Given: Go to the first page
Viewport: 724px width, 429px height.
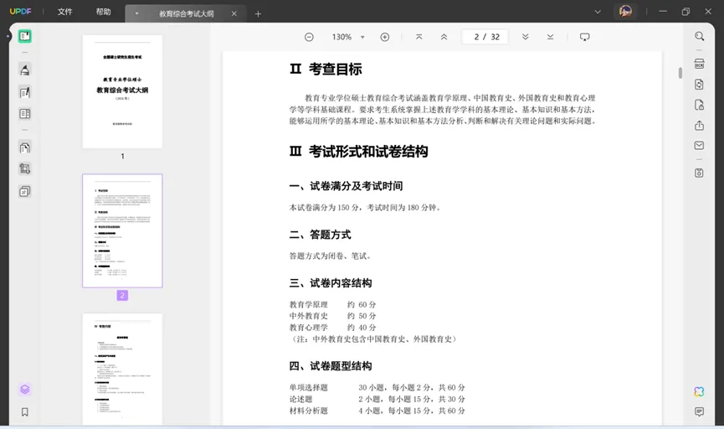Looking at the screenshot, I should coord(418,37).
